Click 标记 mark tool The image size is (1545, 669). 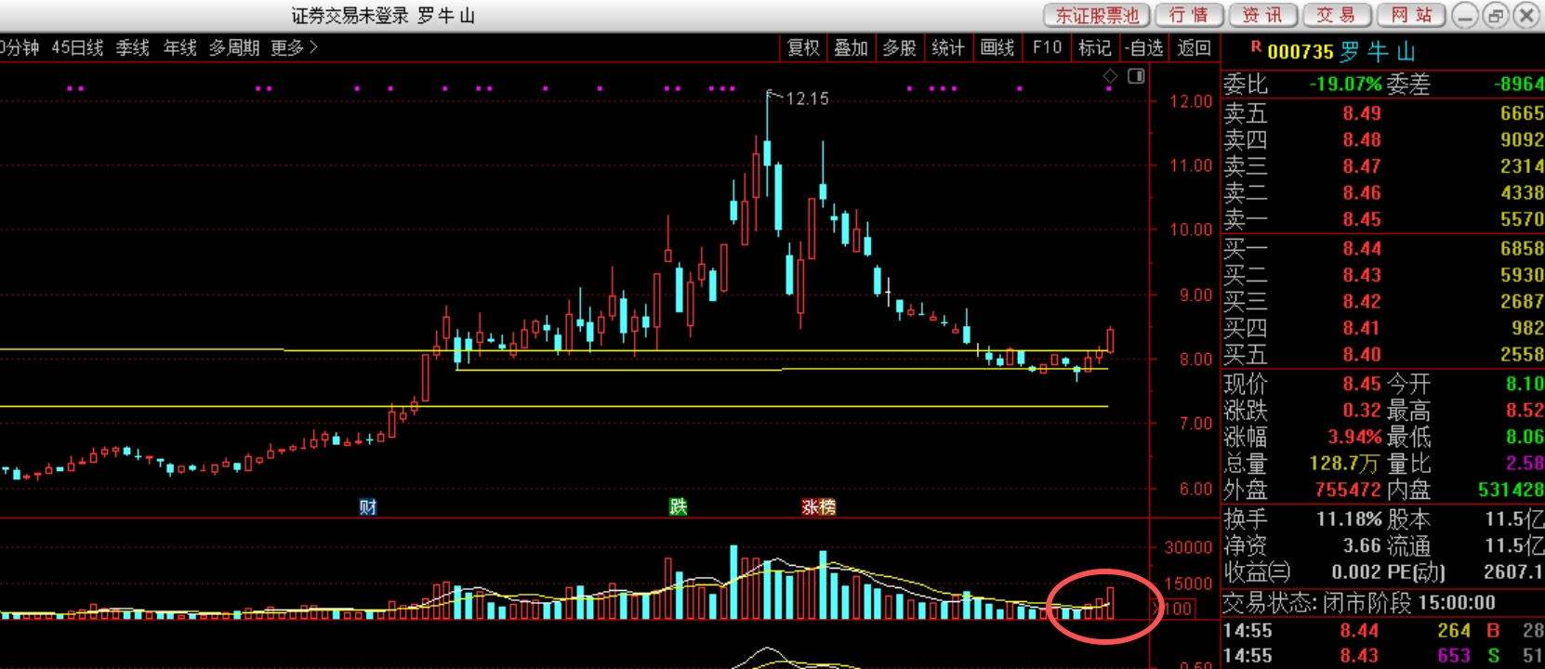coord(1095,48)
